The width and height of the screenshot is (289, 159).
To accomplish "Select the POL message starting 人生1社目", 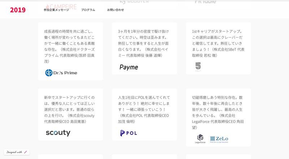I will (x=144, y=109).
